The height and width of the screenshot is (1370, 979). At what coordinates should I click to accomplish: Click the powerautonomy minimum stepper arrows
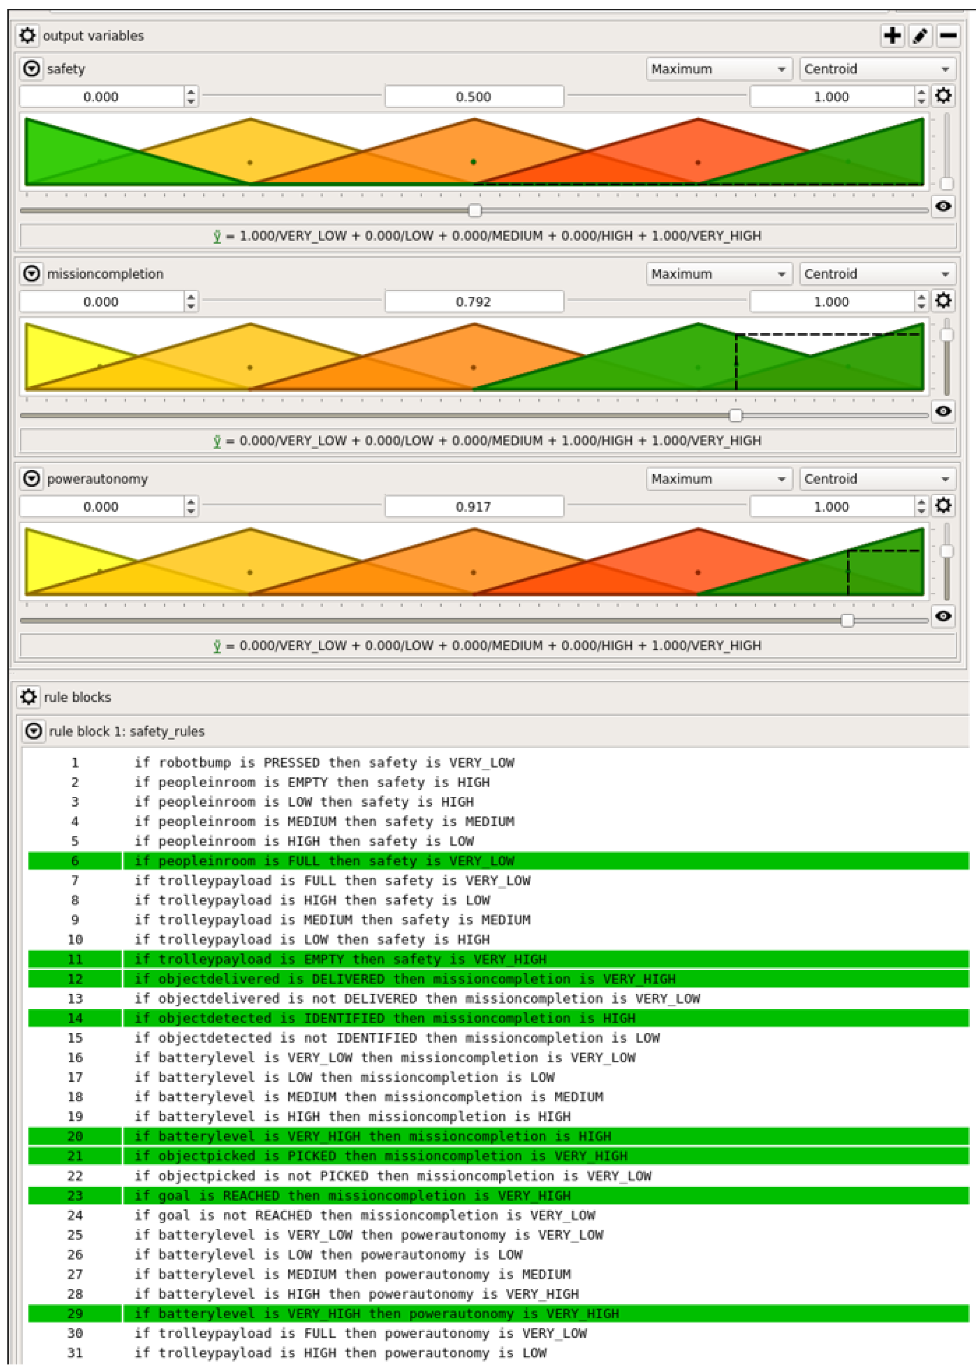click(x=191, y=507)
